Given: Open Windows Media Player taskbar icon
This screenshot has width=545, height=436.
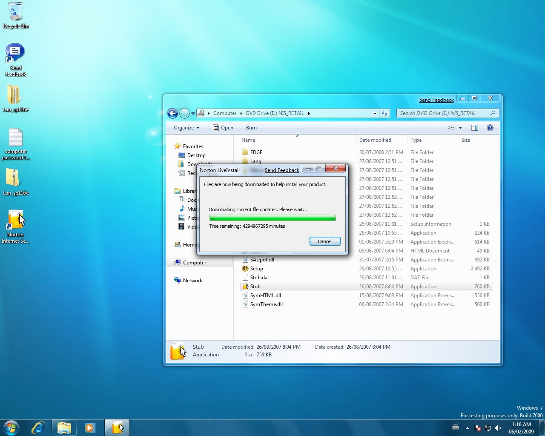Looking at the screenshot, I should 90,427.
